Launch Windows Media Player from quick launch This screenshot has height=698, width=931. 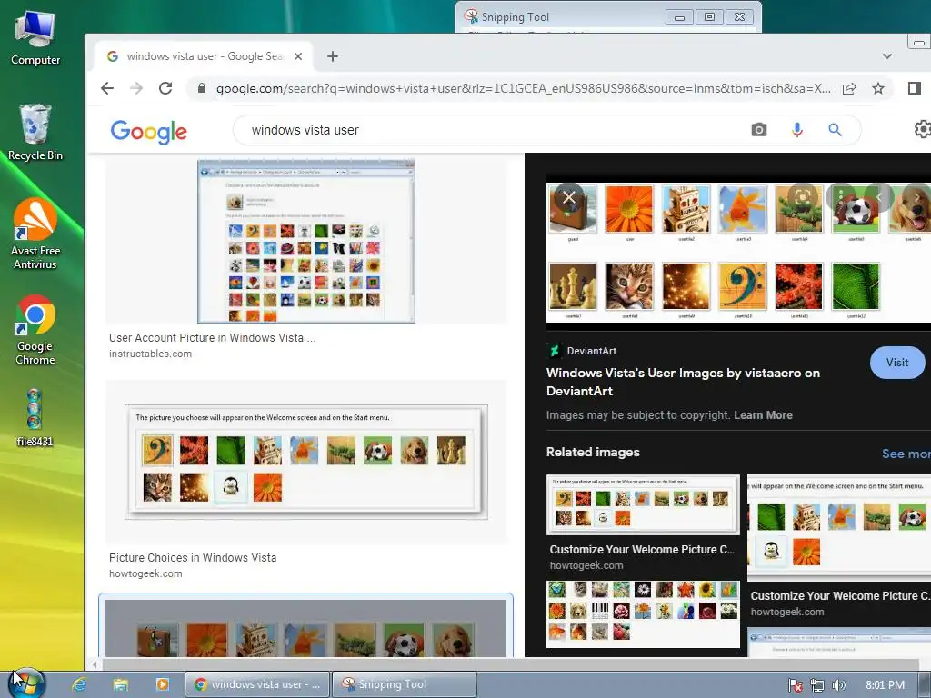click(162, 684)
